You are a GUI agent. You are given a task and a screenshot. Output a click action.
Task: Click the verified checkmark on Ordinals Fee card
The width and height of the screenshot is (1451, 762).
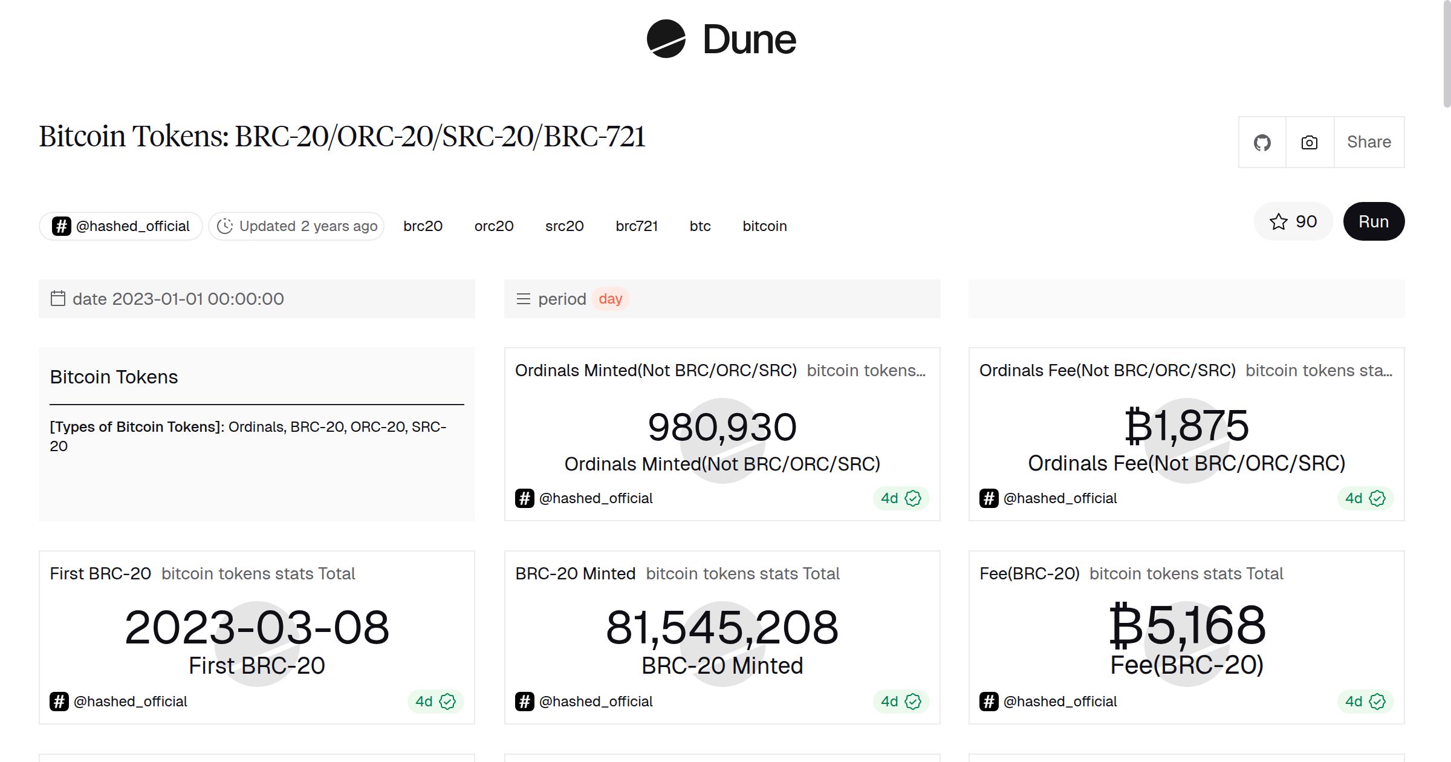[1377, 498]
